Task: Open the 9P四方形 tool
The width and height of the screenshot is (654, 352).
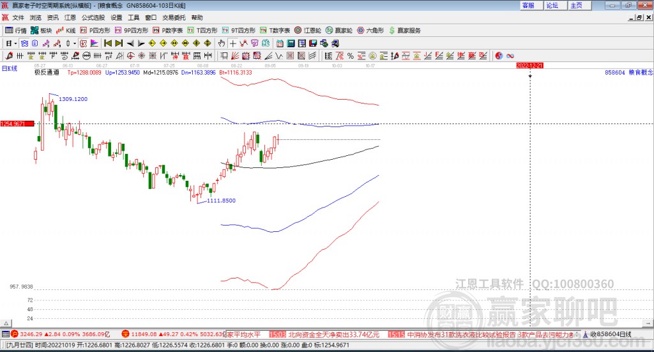Action: tap(132, 31)
